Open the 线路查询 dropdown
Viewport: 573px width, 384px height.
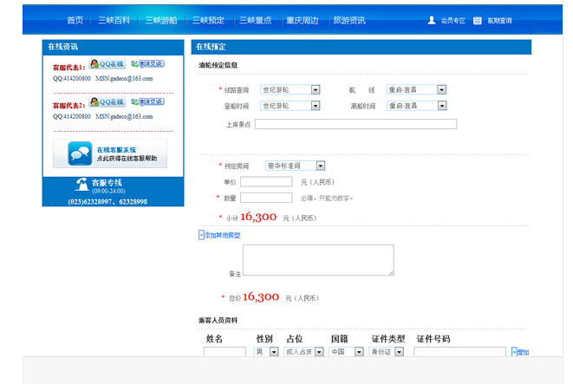pos(315,89)
